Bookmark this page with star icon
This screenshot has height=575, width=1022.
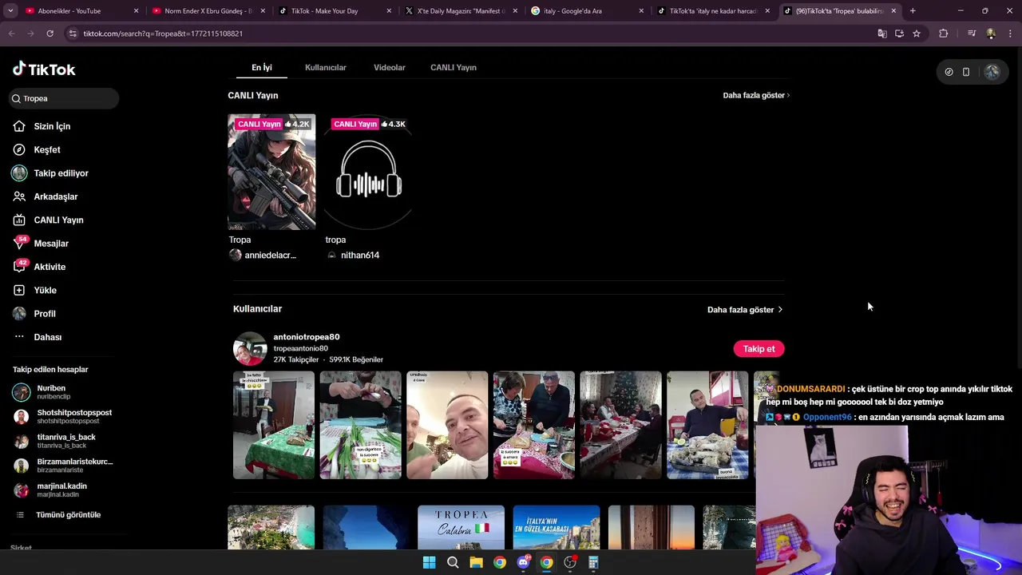(x=917, y=34)
